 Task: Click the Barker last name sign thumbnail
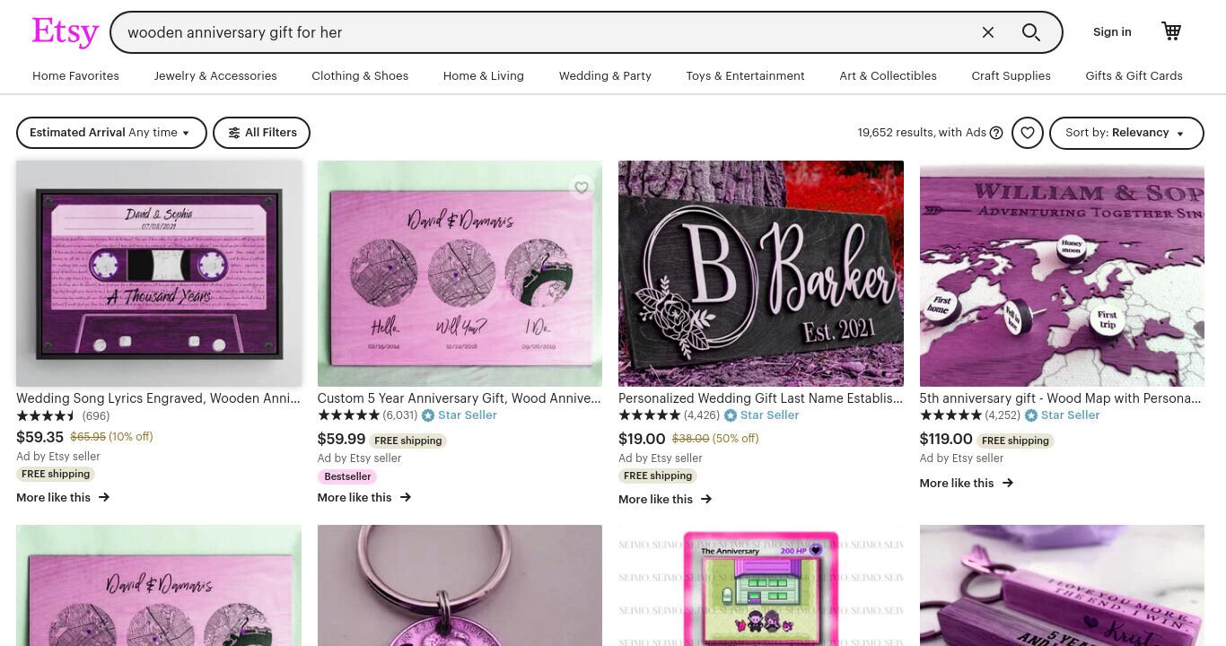pos(761,274)
